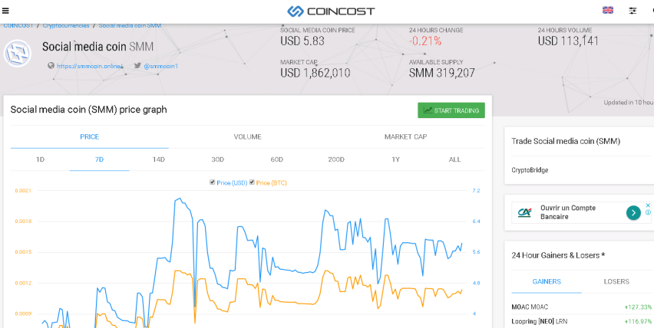Click the Crédit Agricole ad logo
The image size is (654, 328).
click(525, 213)
